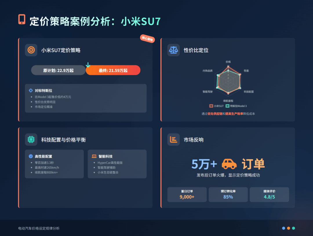Toggle the 小米SU7 legend swatch in radar chart
Screen dimensions: 313x236
coord(211,106)
